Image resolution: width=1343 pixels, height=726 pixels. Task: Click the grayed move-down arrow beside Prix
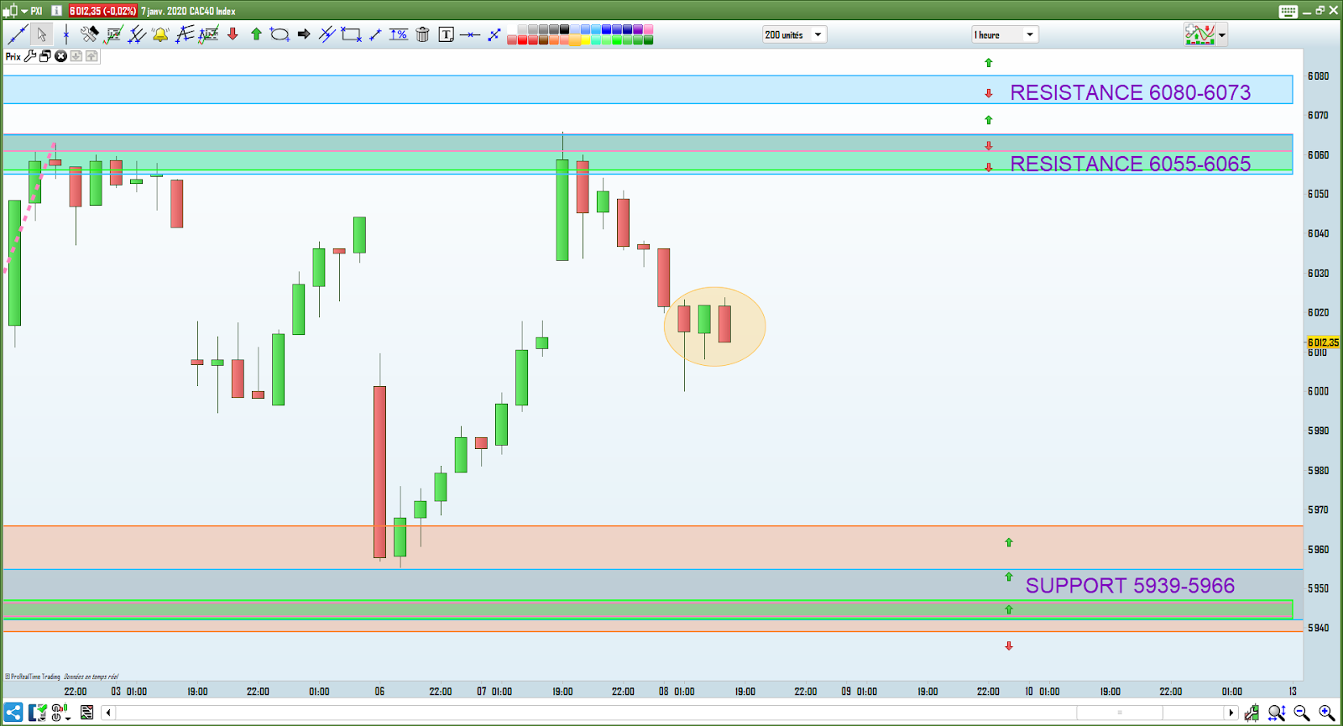coord(76,56)
